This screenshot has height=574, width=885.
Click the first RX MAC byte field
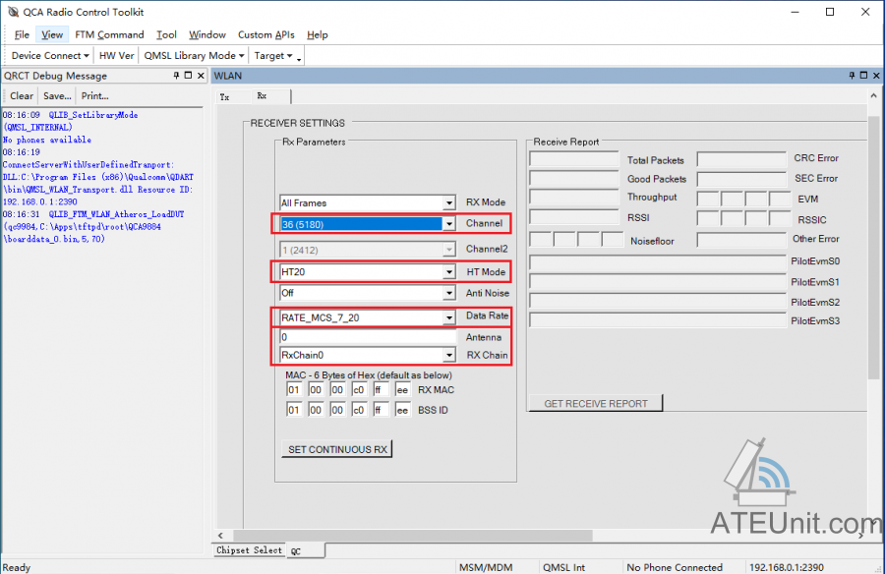coord(294,390)
